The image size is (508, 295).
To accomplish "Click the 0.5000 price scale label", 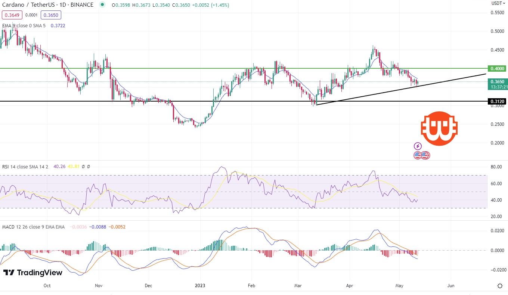I will point(497,31).
